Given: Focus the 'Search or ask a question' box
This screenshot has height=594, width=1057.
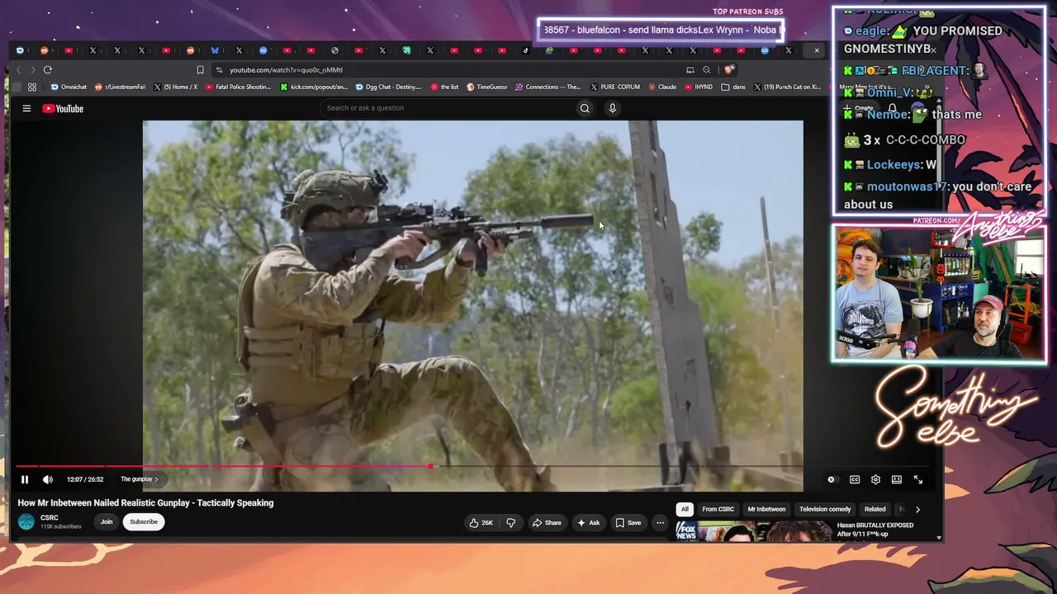Looking at the screenshot, I should coord(446,108).
